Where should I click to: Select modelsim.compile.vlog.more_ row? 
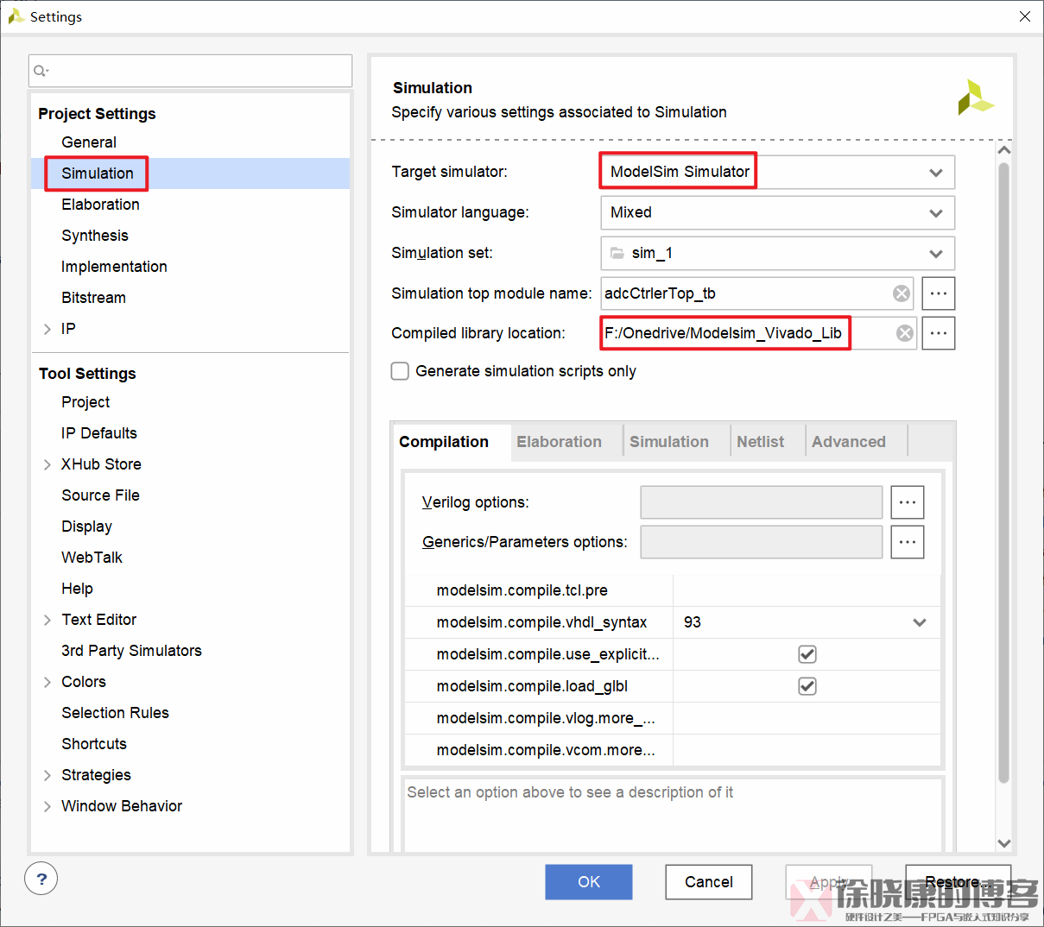pos(673,718)
